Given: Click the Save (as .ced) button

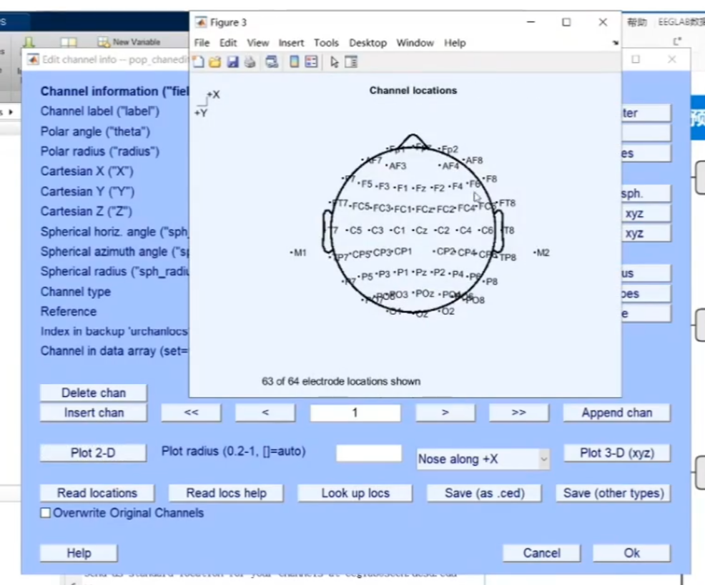Looking at the screenshot, I should point(485,493).
